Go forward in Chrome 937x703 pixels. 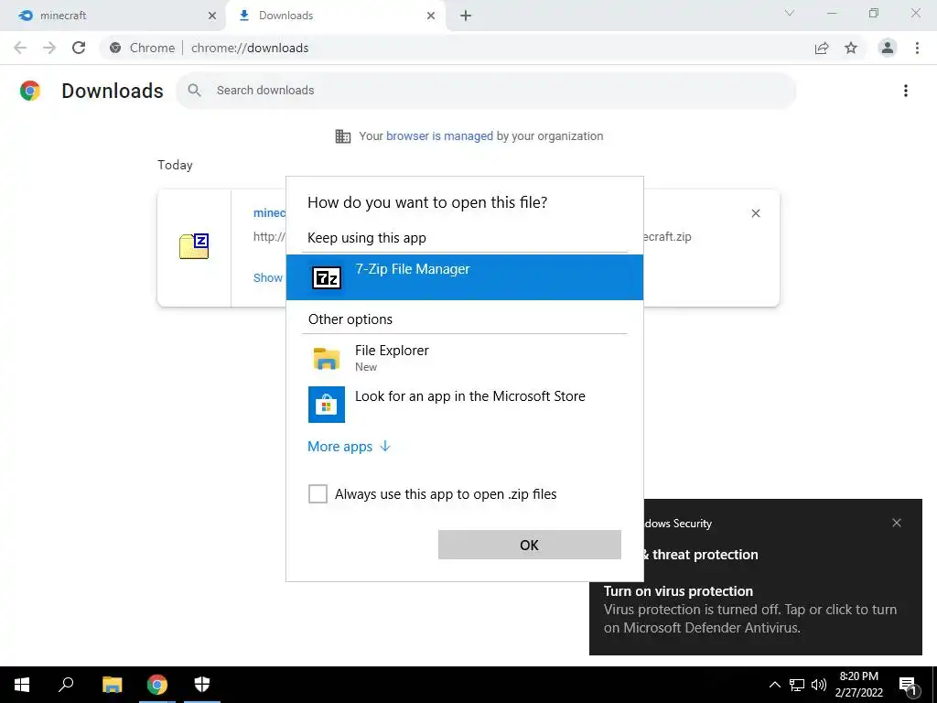pos(49,48)
